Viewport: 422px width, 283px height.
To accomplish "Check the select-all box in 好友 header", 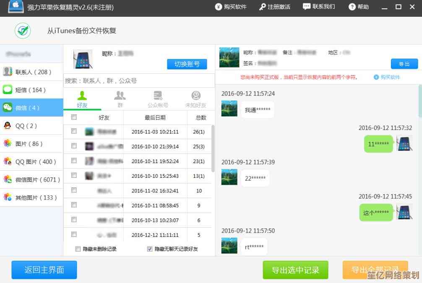I will (74, 117).
